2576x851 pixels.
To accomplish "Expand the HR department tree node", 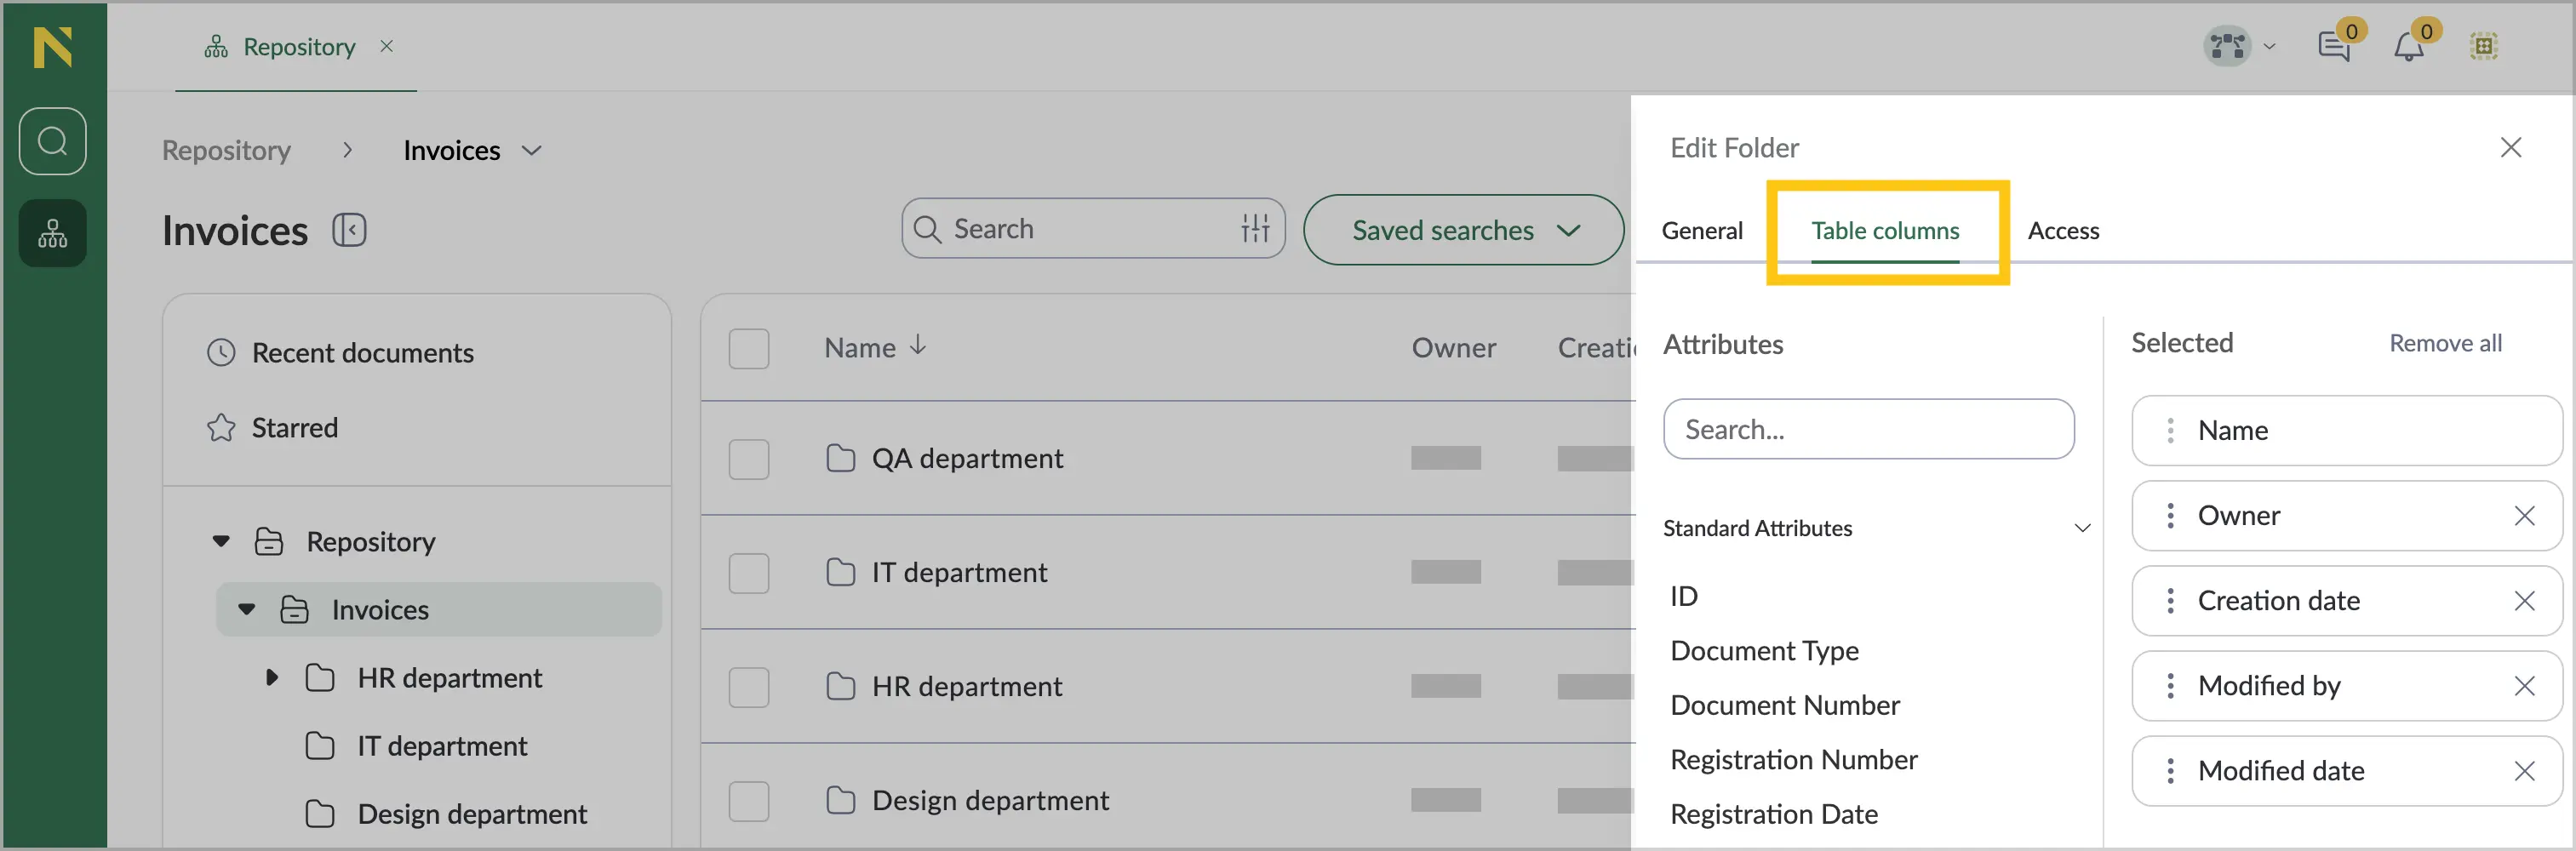I will tap(272, 678).
